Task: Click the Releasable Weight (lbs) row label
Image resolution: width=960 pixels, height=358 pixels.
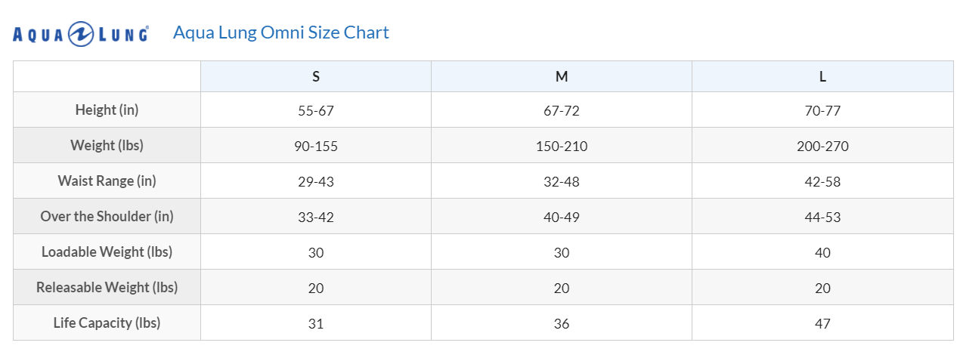Action: 107,288
